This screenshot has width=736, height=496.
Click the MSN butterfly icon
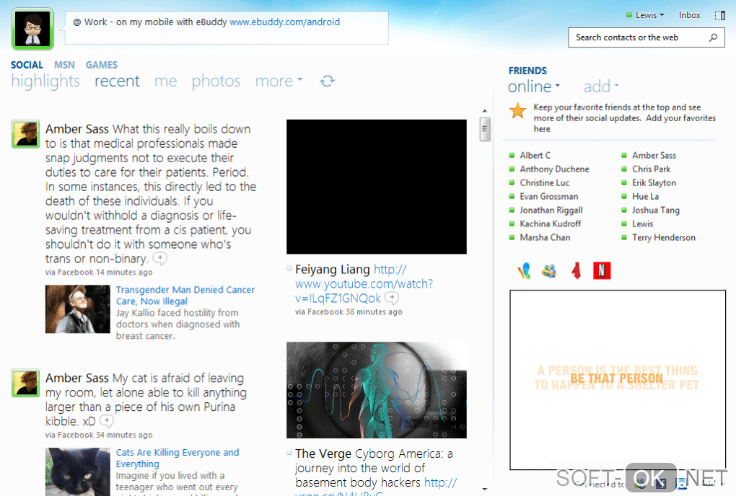525,270
